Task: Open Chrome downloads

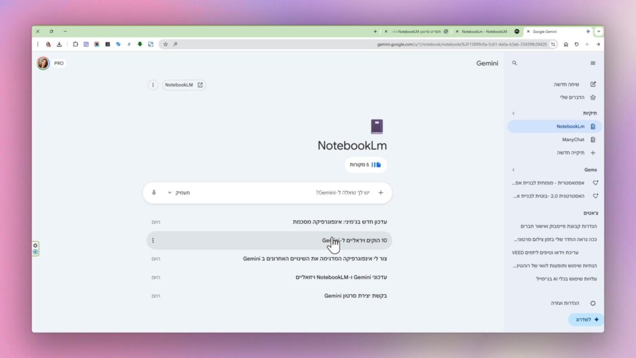Action: click(59, 44)
